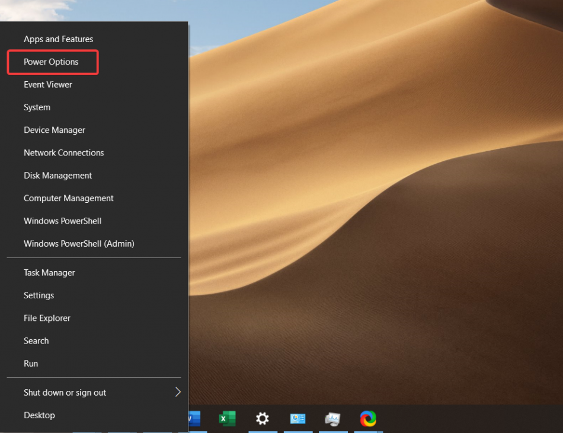
Task: Open the Word taskbar icon
Action: coord(194,419)
